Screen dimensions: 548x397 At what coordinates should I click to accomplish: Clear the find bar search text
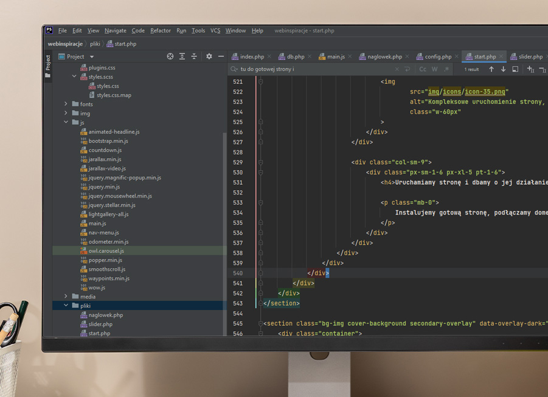[397, 69]
